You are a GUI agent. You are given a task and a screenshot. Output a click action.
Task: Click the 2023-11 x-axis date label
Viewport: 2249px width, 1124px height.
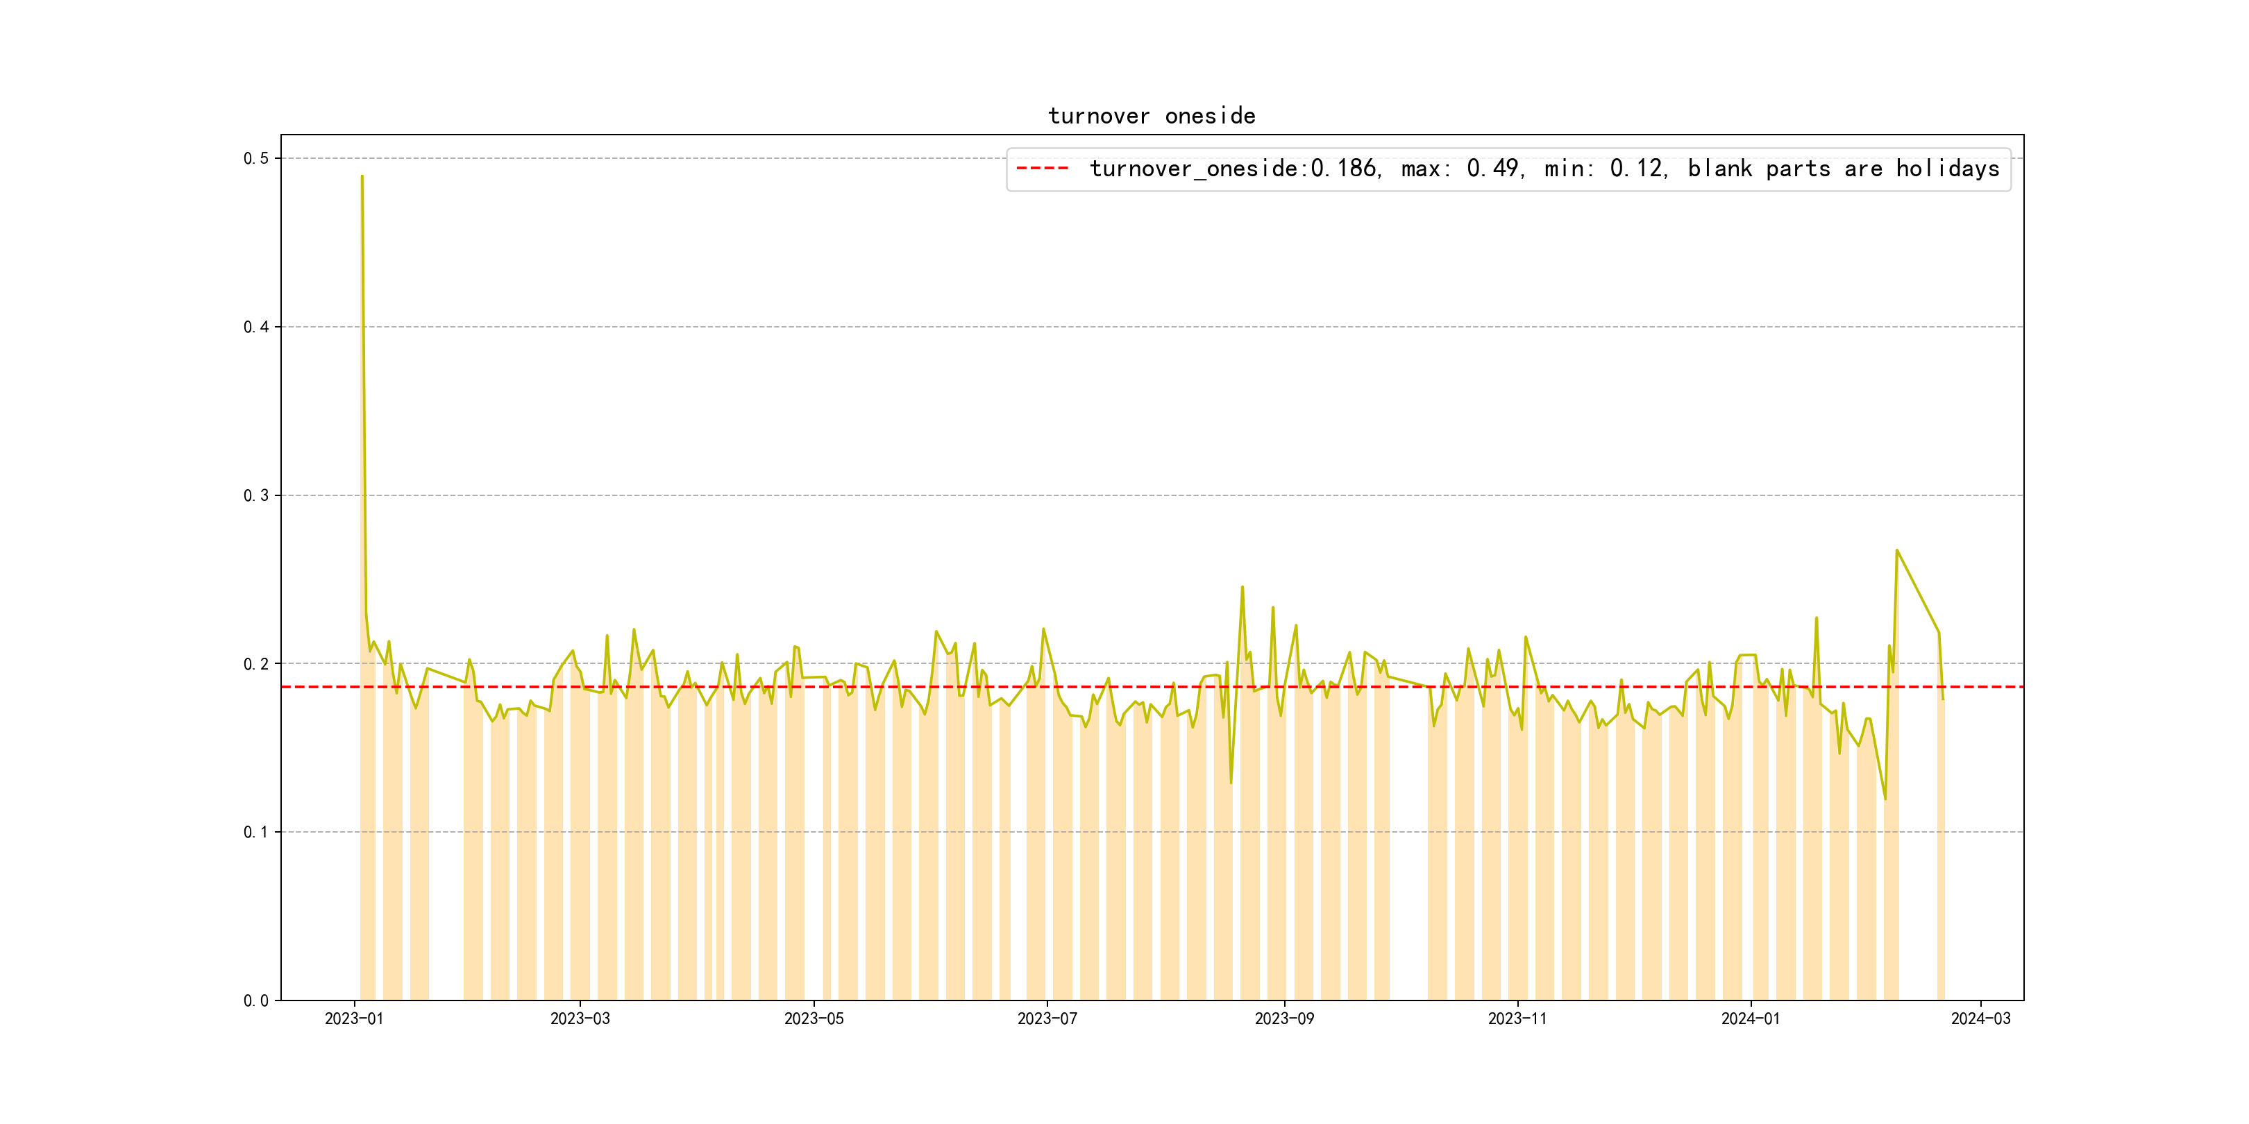(x=1517, y=1019)
